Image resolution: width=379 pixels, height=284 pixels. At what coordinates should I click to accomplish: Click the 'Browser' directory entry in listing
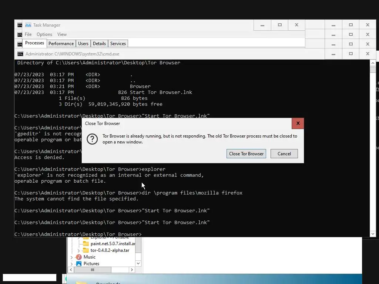(140, 86)
